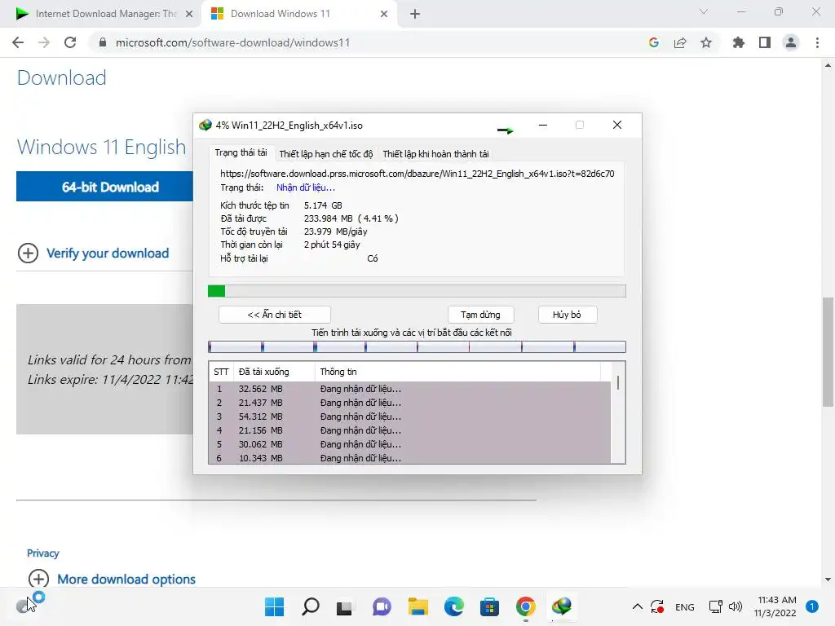Open a new browser tab

point(415,14)
